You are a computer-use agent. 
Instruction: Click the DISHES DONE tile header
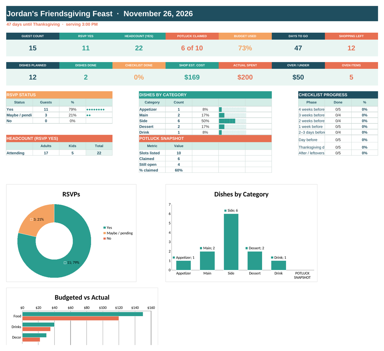coord(86,65)
